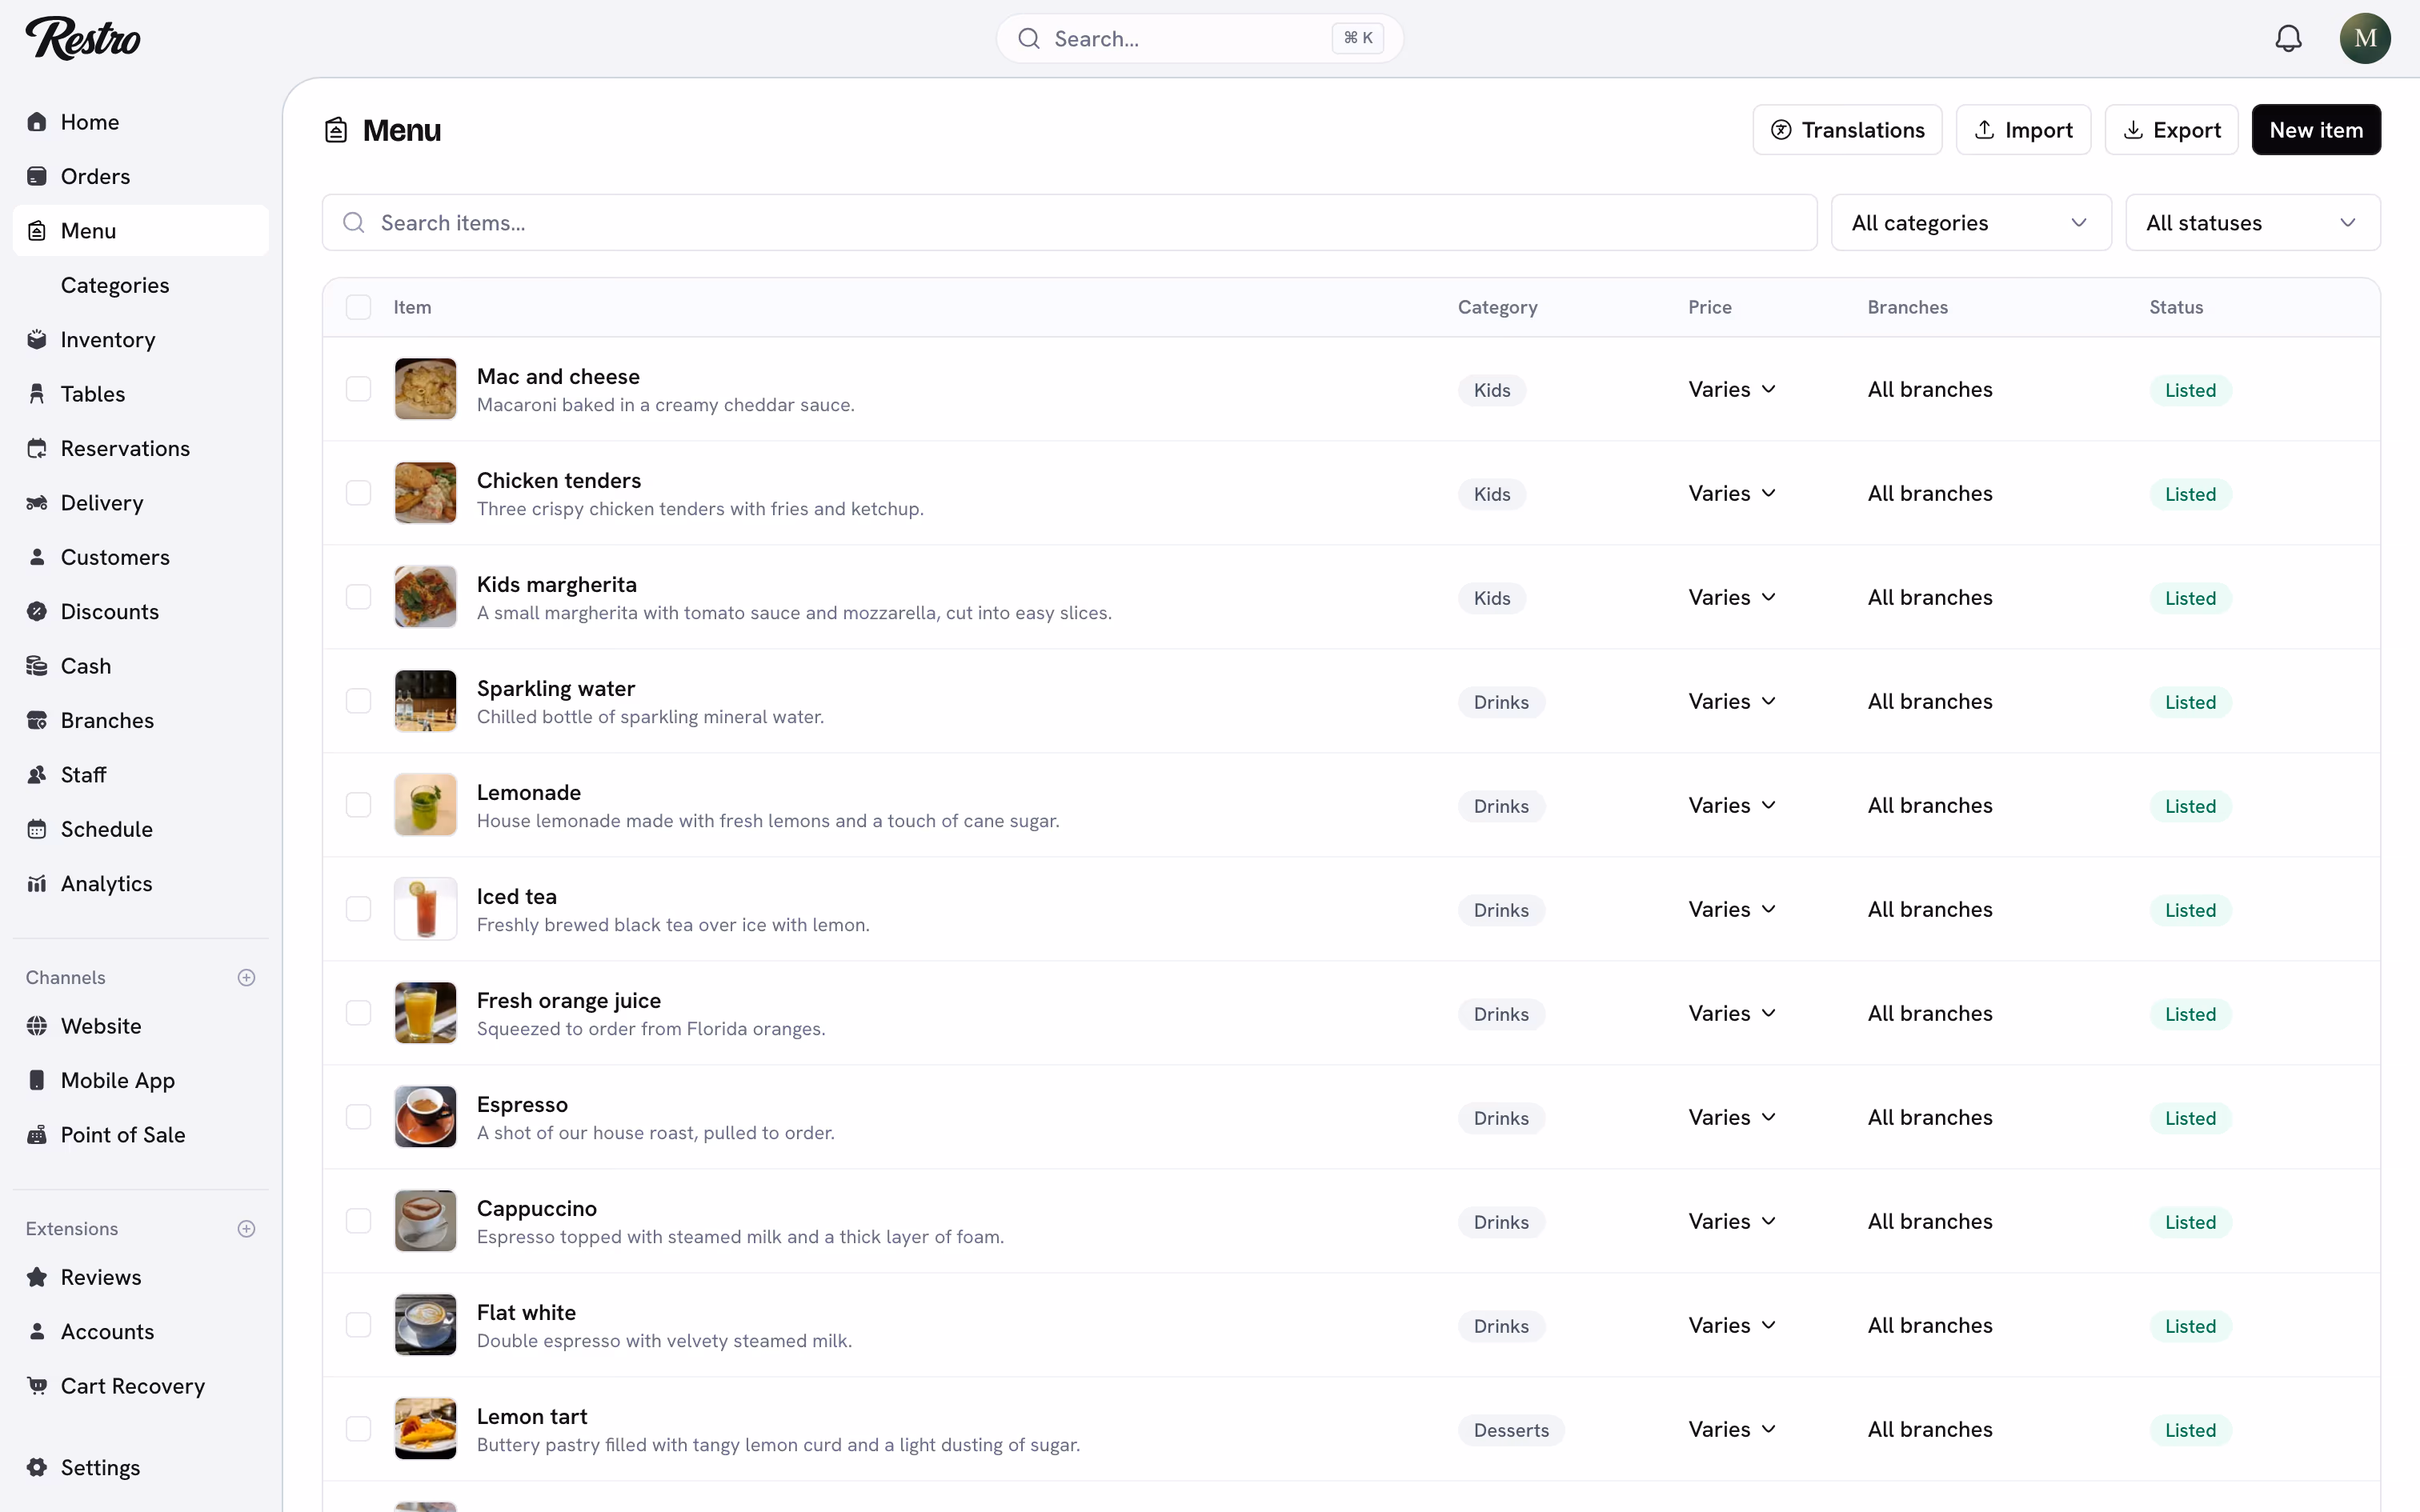Expand Lemonade Varies price dropdown
Screen dimensions: 2420x1512
[1732, 806]
